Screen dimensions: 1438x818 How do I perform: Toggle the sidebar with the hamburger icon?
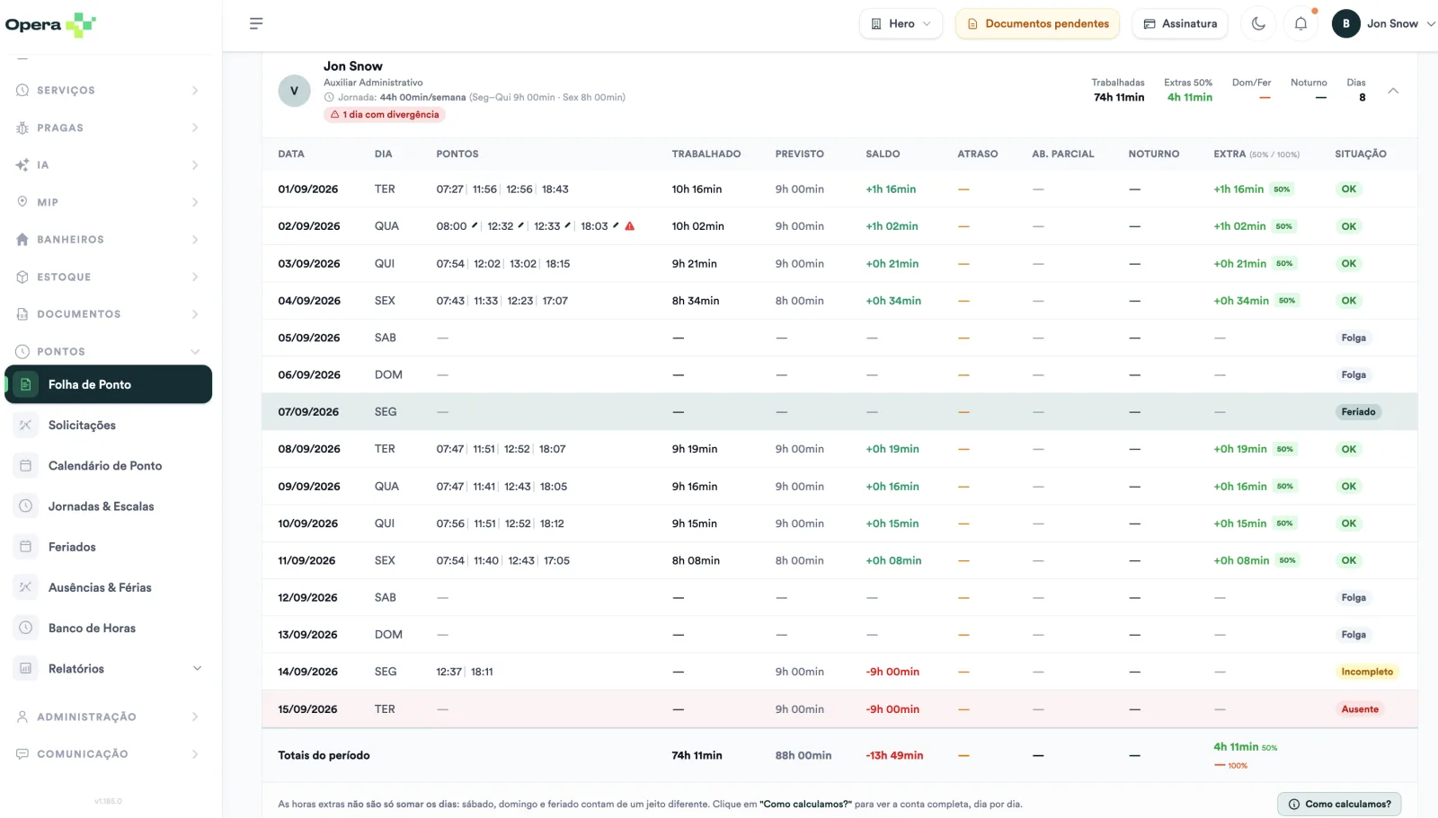(256, 23)
